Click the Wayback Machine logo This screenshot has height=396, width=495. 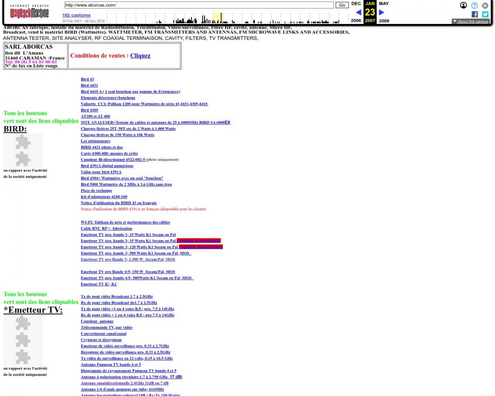[30, 11]
